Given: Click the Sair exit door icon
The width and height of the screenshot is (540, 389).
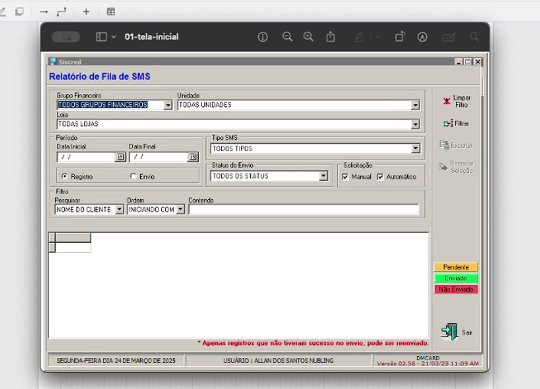Looking at the screenshot, I should pos(449,332).
